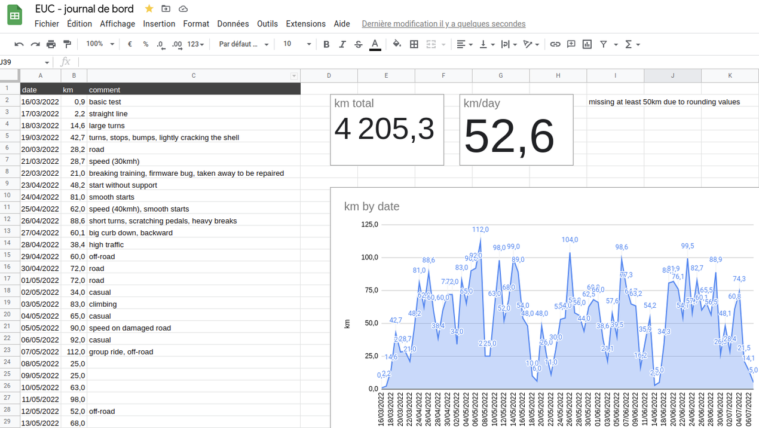
Task: Click the merge cells icon
Action: 431,44
